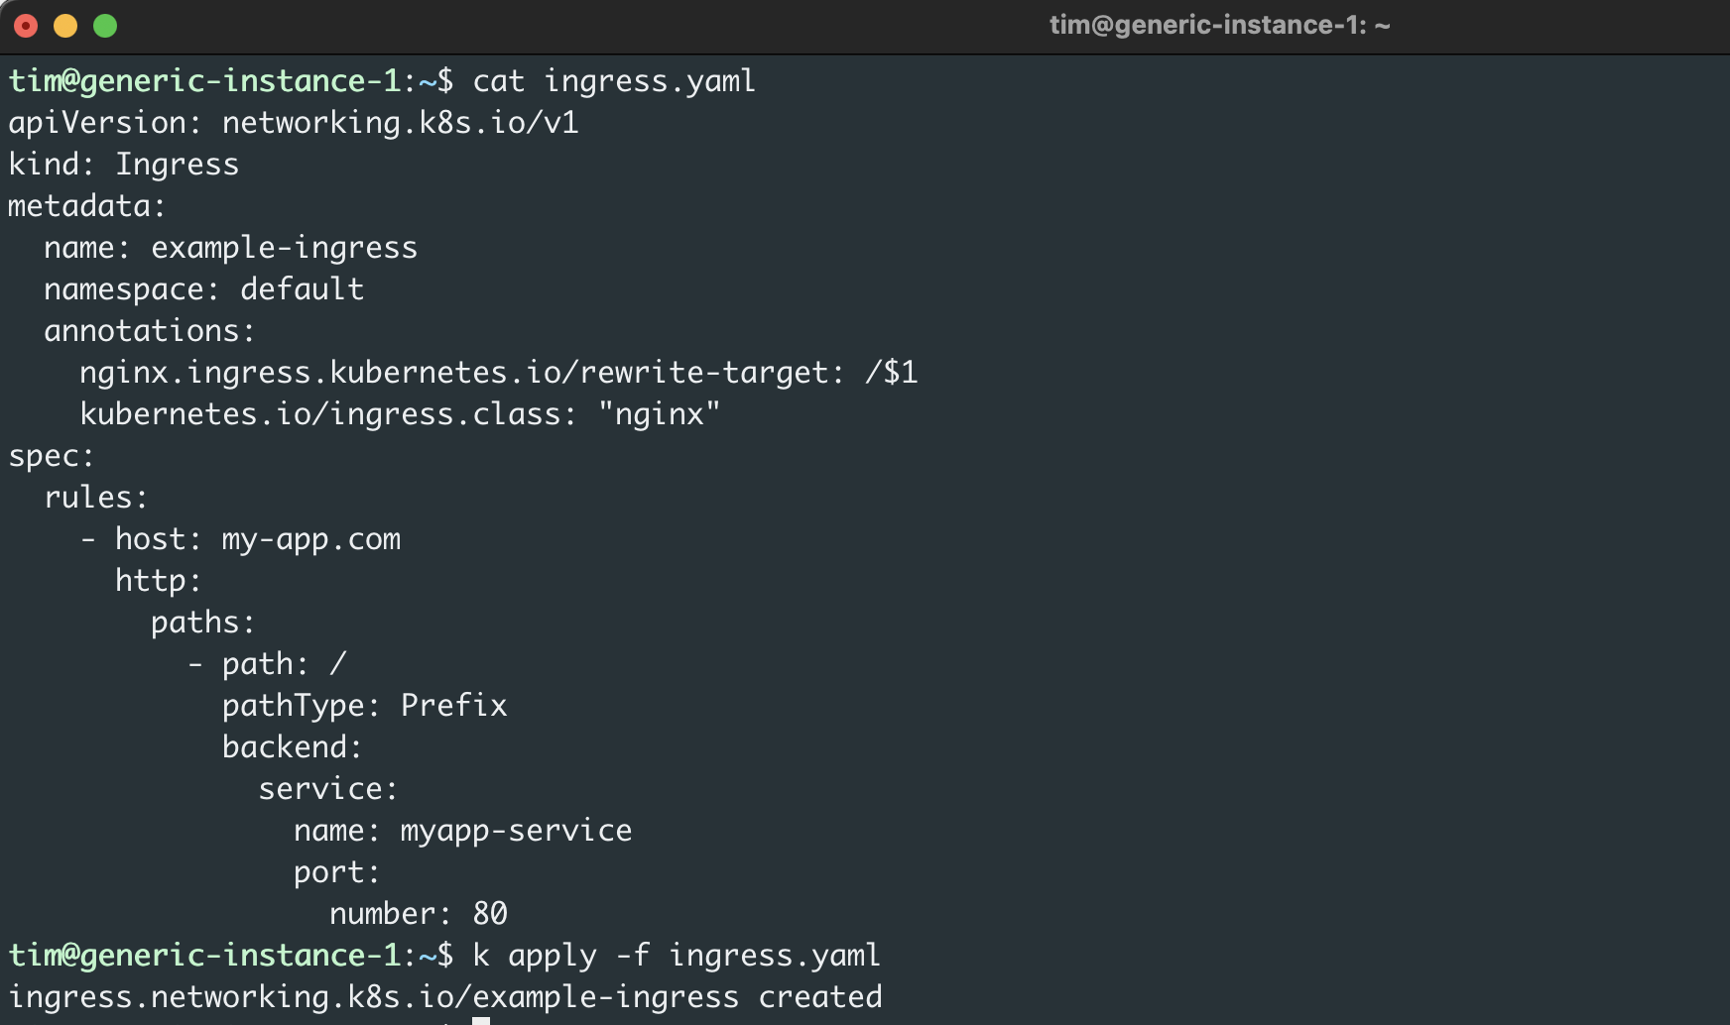Click the terminal title bar text
The width and height of the screenshot is (1730, 1025).
[x=1222, y=25]
